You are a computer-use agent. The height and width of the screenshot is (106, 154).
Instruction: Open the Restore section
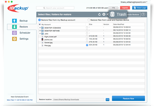(24, 27)
